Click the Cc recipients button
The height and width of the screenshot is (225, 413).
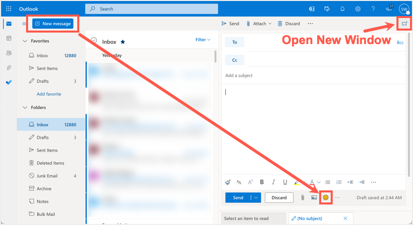click(x=235, y=60)
